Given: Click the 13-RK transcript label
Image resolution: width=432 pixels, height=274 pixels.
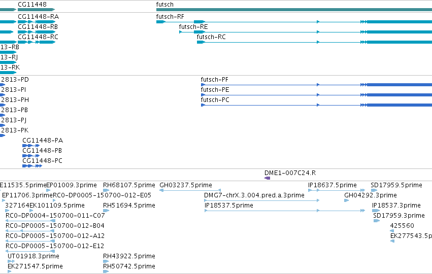Looking at the screenshot, I should tap(10, 67).
